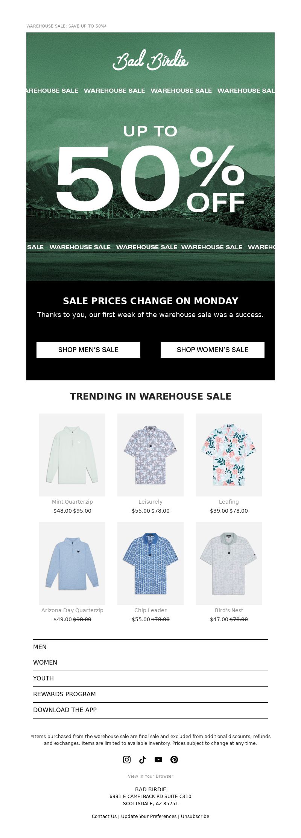This screenshot has width=301, height=838.
Task: Select DOWNLOAD THE APP link
Action: pos(150,710)
